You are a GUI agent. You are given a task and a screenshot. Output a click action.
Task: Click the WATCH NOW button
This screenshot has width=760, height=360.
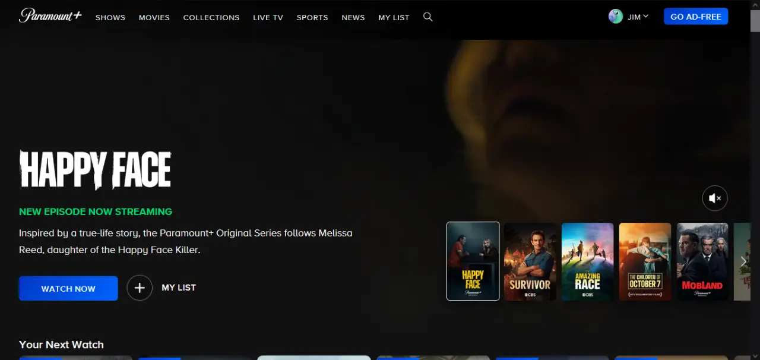pos(68,288)
